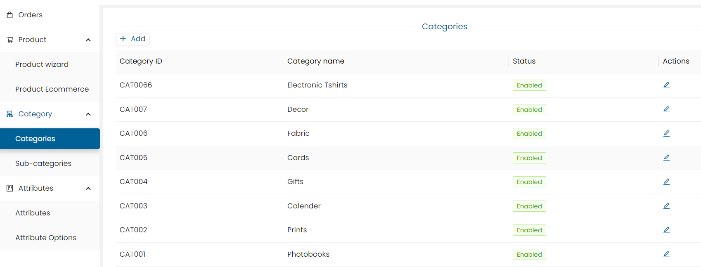Click the CAT002 cell
This screenshot has width=701, height=267.
pyautogui.click(x=133, y=230)
